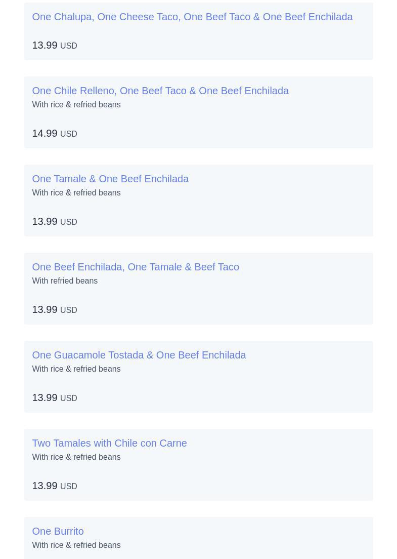The image size is (397, 559).
Task: Click the 14.99 price of the Chile Relleno combo
Action: (x=55, y=133)
